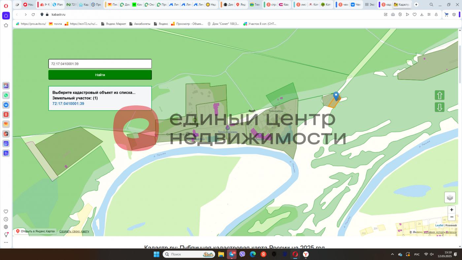Click the cadastral number search field
The image size is (462, 260).
click(100, 64)
